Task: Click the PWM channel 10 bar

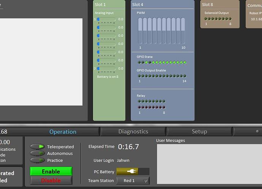Action: point(183,31)
